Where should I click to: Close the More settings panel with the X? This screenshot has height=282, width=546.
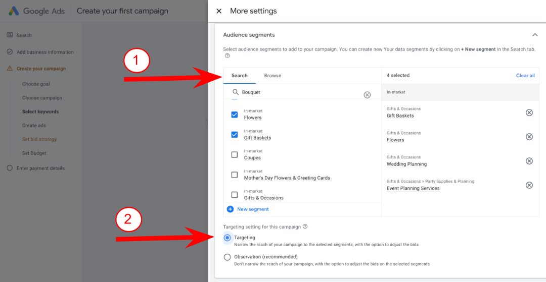coord(219,11)
